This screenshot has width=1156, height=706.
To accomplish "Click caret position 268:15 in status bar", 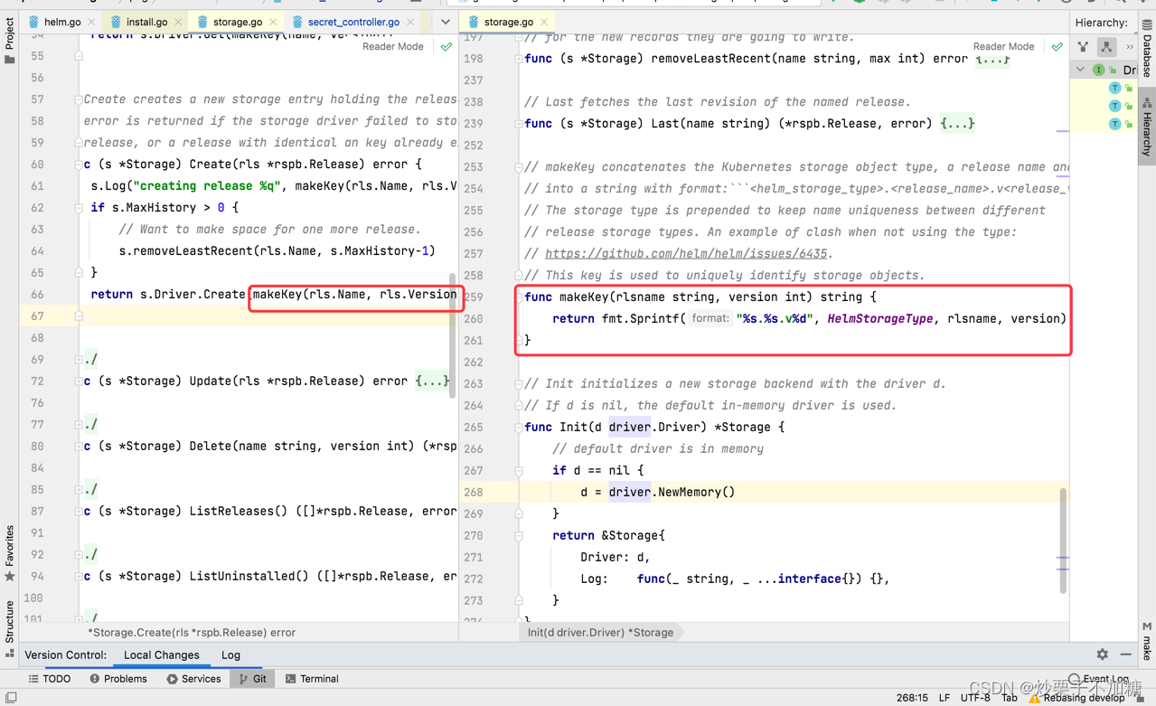I will (912, 698).
